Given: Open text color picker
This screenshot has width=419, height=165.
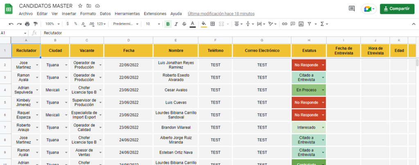Looking at the screenshot, I should pos(192,24).
